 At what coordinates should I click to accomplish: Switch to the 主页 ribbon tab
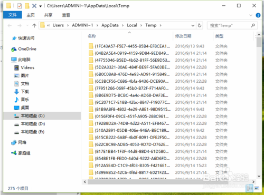tap(31, 15)
